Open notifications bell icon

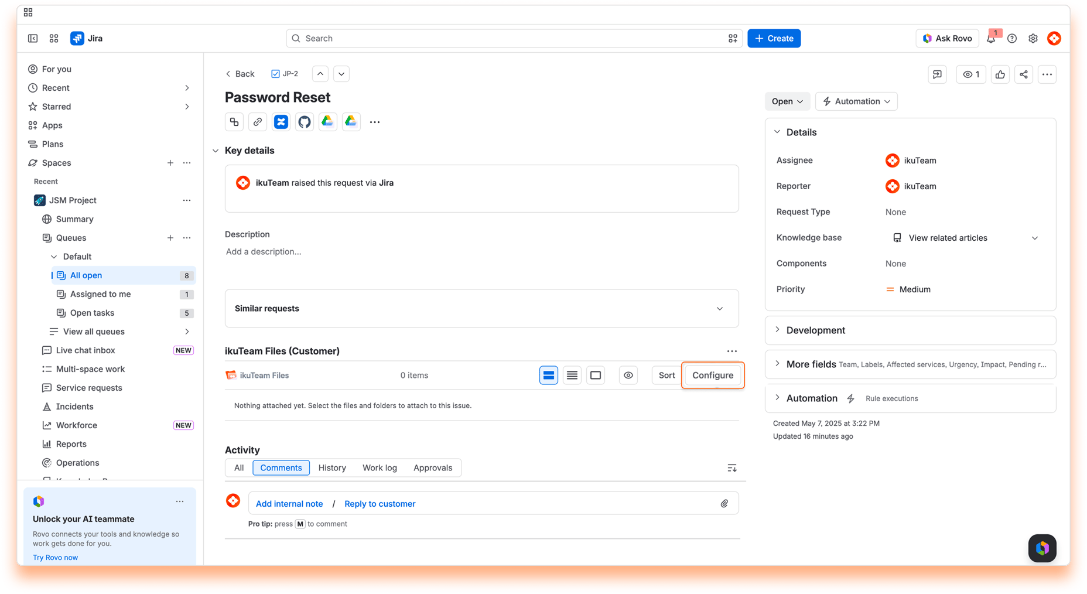[x=991, y=39]
